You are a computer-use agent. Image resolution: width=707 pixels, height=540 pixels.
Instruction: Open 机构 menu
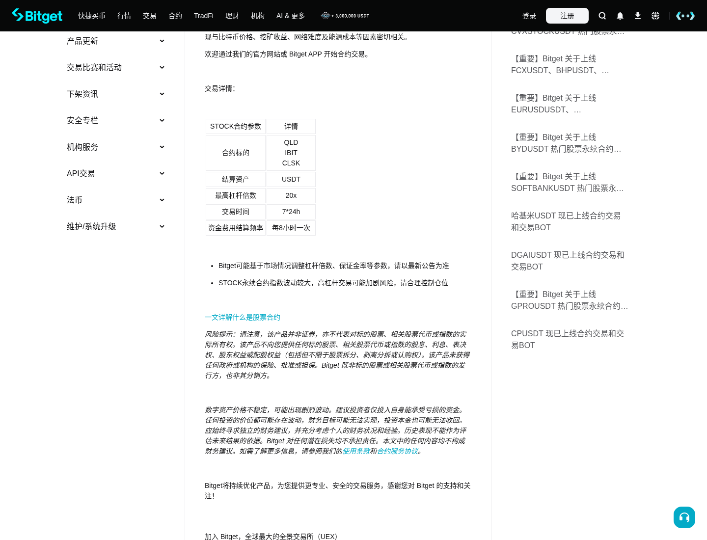click(258, 16)
